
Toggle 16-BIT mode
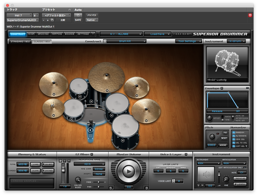coord(48,164)
